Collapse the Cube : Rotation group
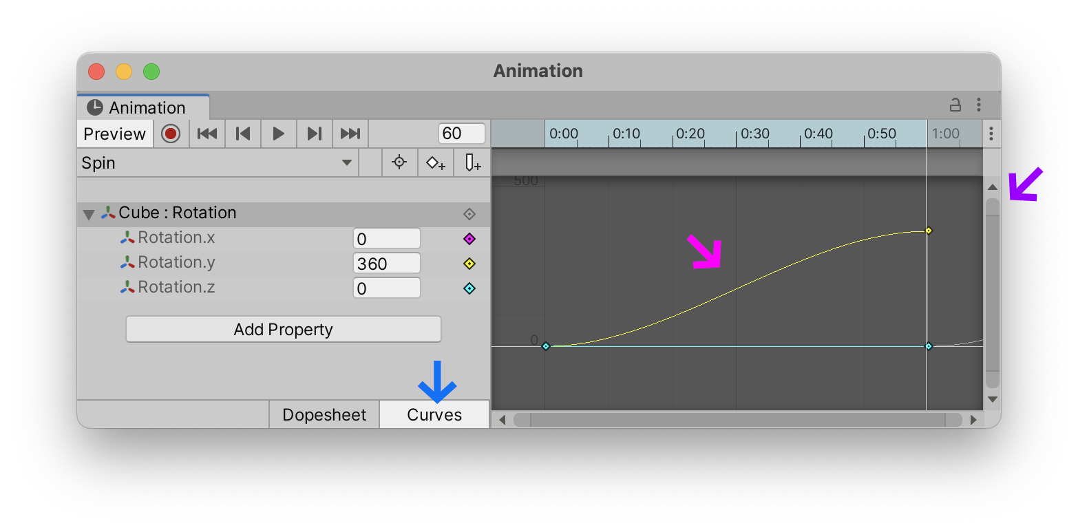Viewport: 1078px width, 530px height. click(88, 213)
